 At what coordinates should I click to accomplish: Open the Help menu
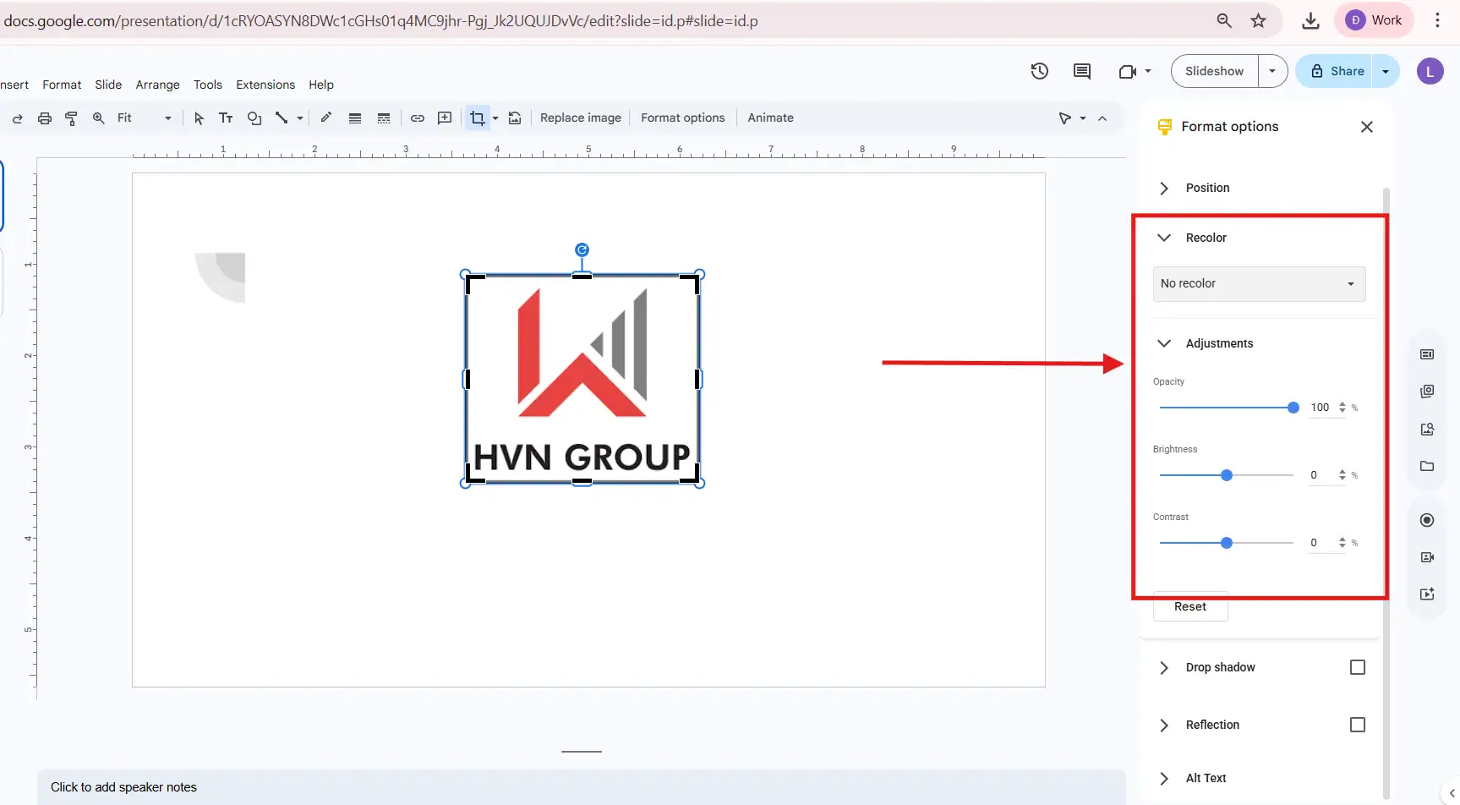(321, 85)
